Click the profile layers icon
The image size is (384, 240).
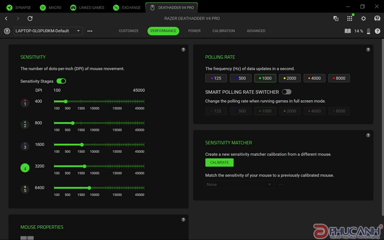coord(7,31)
